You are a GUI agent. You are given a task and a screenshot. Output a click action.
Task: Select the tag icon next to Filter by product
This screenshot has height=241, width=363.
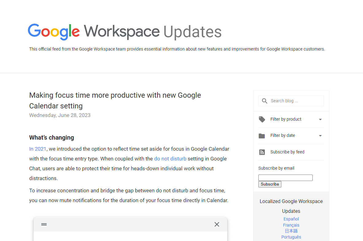pos(262,119)
